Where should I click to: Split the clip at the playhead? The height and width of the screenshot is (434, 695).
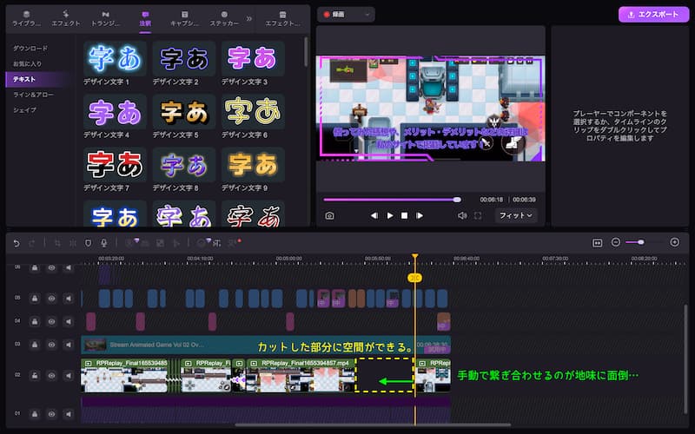tap(73, 243)
